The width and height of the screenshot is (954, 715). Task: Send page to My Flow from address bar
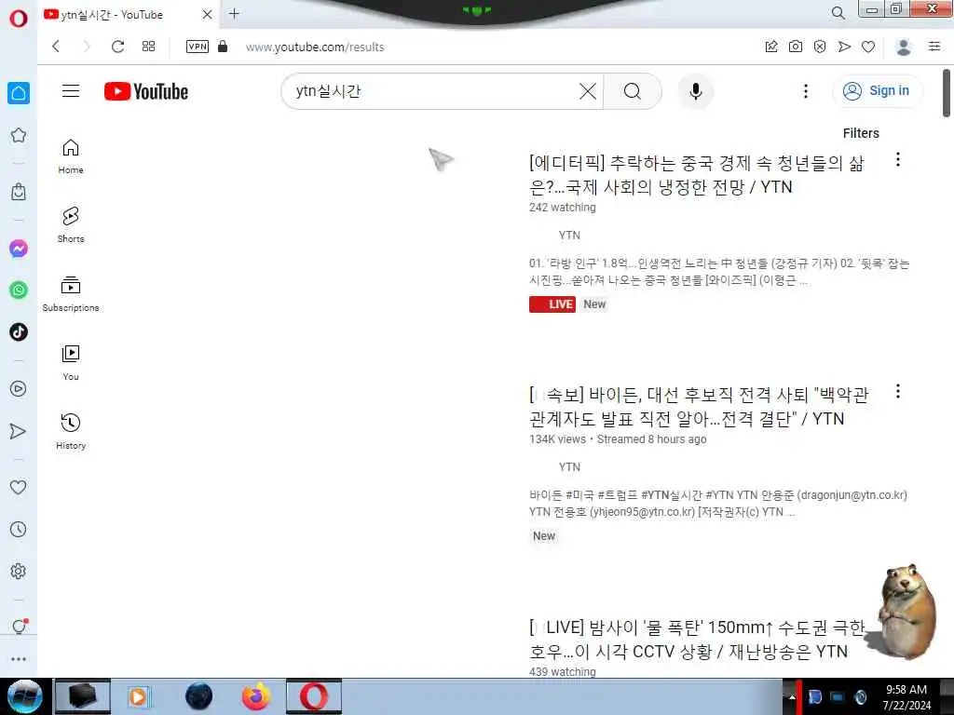[x=844, y=47]
